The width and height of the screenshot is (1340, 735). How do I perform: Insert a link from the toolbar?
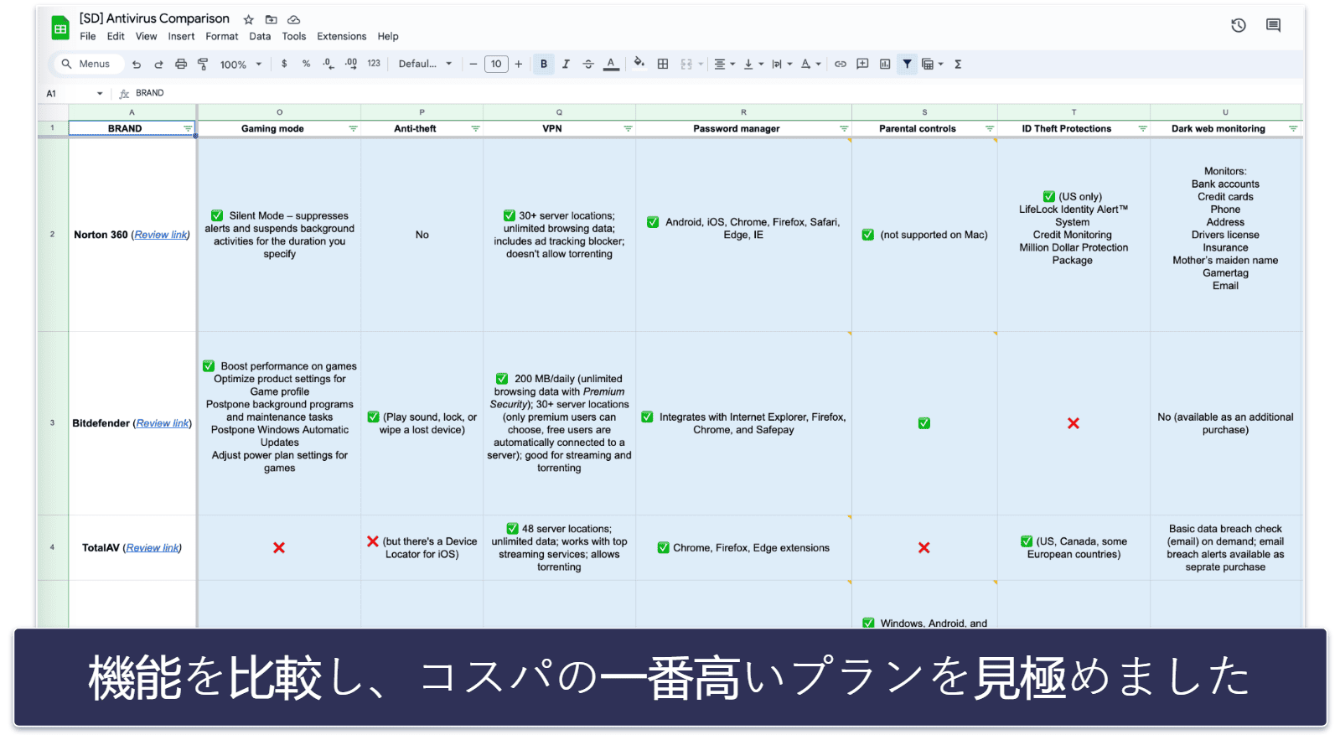840,64
